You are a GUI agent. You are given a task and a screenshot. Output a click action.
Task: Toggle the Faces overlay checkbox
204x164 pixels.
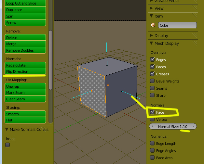(152, 67)
